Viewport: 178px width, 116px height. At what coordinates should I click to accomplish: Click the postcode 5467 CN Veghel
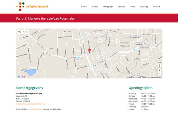pos(23,99)
